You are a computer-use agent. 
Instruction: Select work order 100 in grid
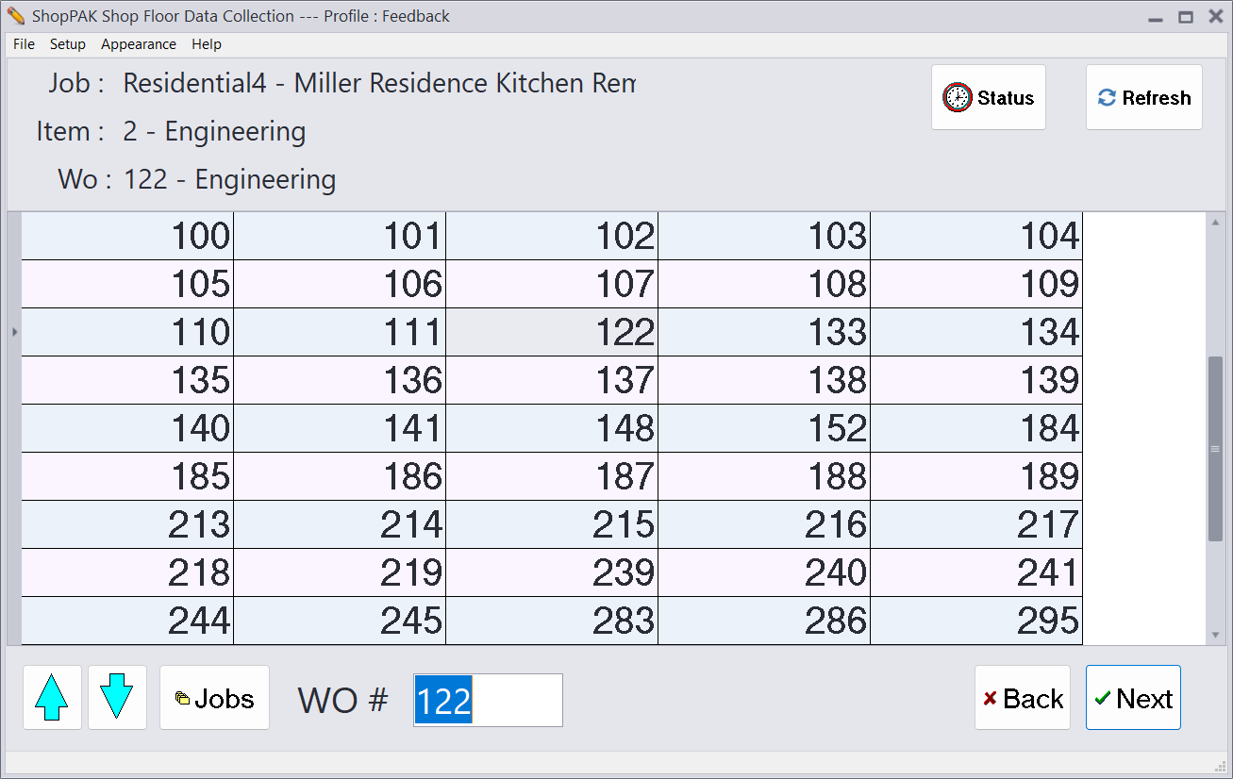click(x=127, y=236)
